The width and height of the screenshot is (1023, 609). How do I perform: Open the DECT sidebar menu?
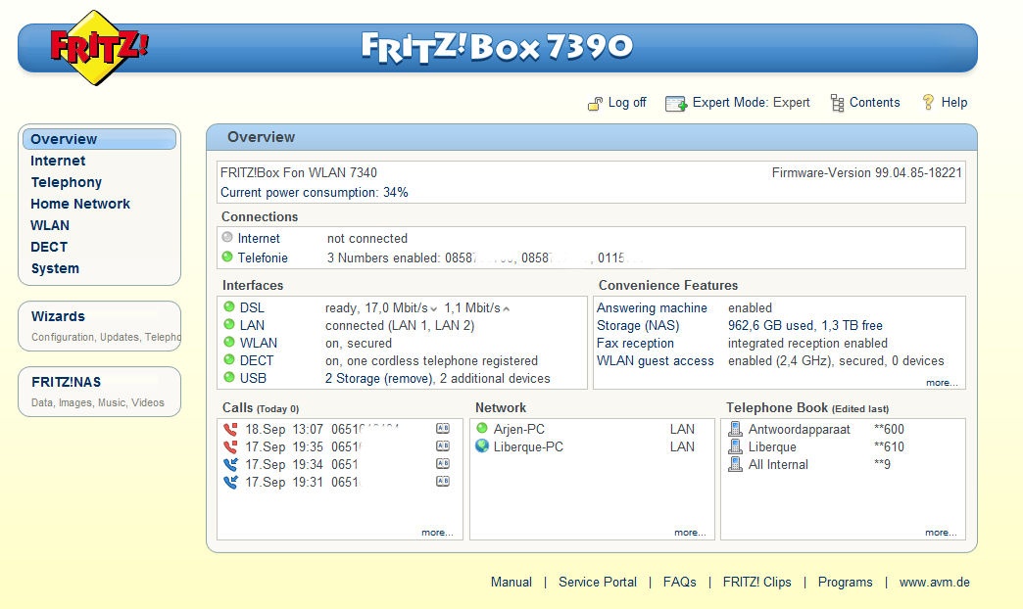tap(49, 247)
